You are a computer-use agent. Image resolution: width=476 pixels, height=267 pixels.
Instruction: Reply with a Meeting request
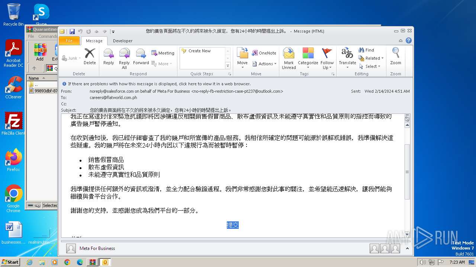[163, 53]
